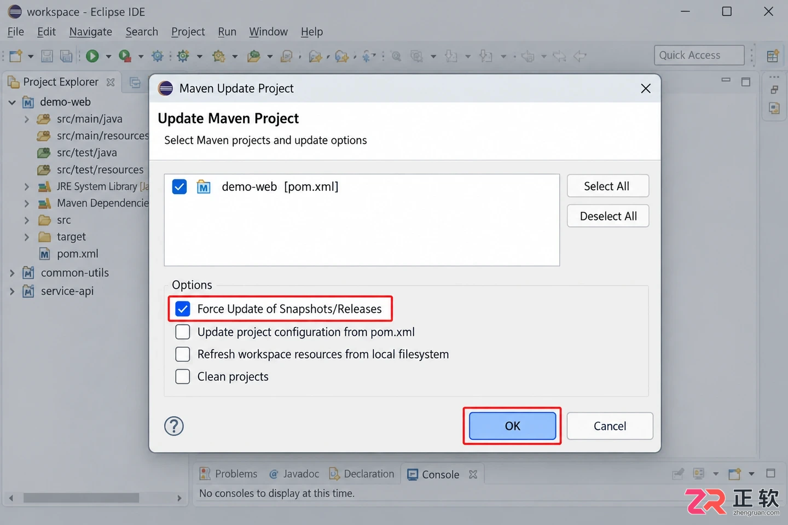Click the Open Task toolbar icon
The image size is (788, 525).
tap(286, 56)
